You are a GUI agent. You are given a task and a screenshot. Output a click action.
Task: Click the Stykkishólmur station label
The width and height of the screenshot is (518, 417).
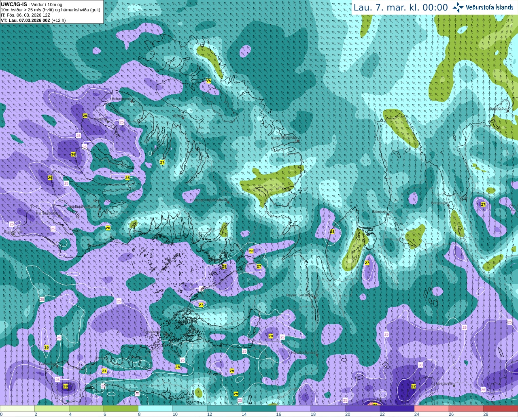(155, 332)
